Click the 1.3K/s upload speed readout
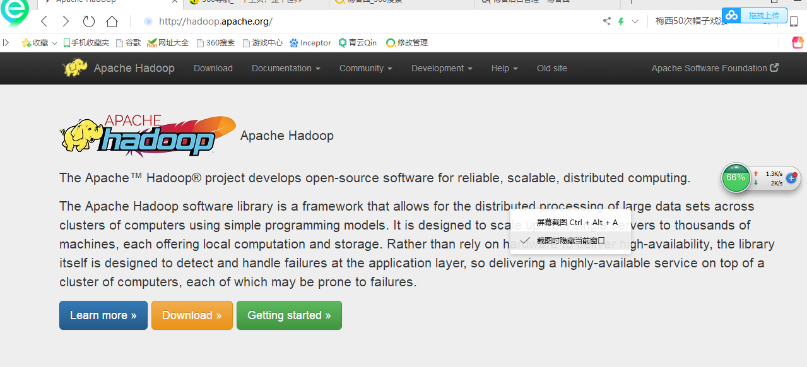Image resolution: width=807 pixels, height=367 pixels. coord(774,173)
